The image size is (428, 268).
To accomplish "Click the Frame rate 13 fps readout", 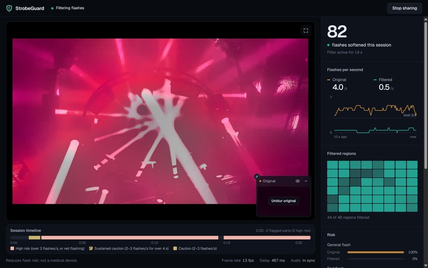I will click(238, 261).
